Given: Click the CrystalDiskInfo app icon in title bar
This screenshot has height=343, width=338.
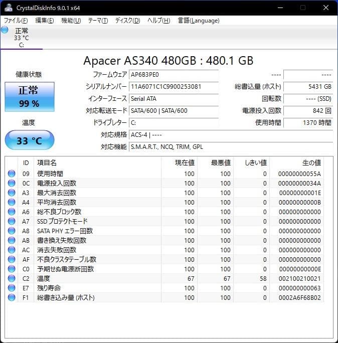Looking at the screenshot, I should point(9,8).
